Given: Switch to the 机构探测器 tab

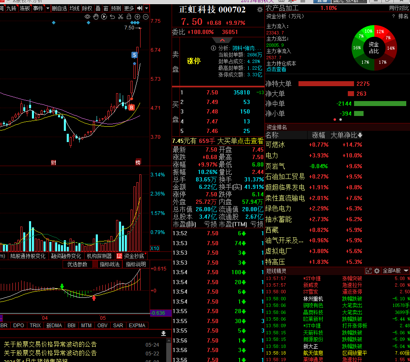Looking at the screenshot, I should pos(99,256).
